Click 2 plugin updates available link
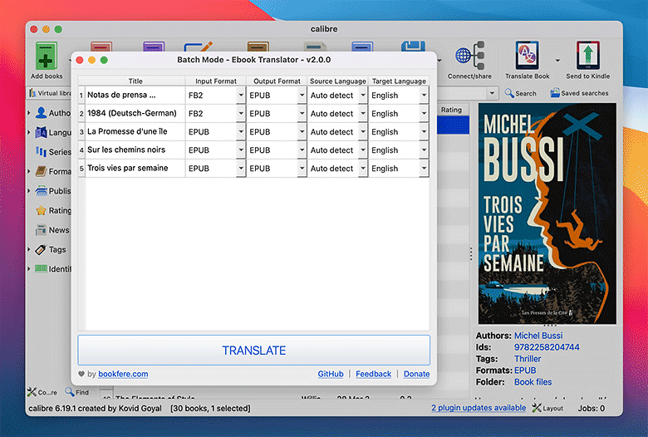This screenshot has width=648, height=437. [x=479, y=408]
